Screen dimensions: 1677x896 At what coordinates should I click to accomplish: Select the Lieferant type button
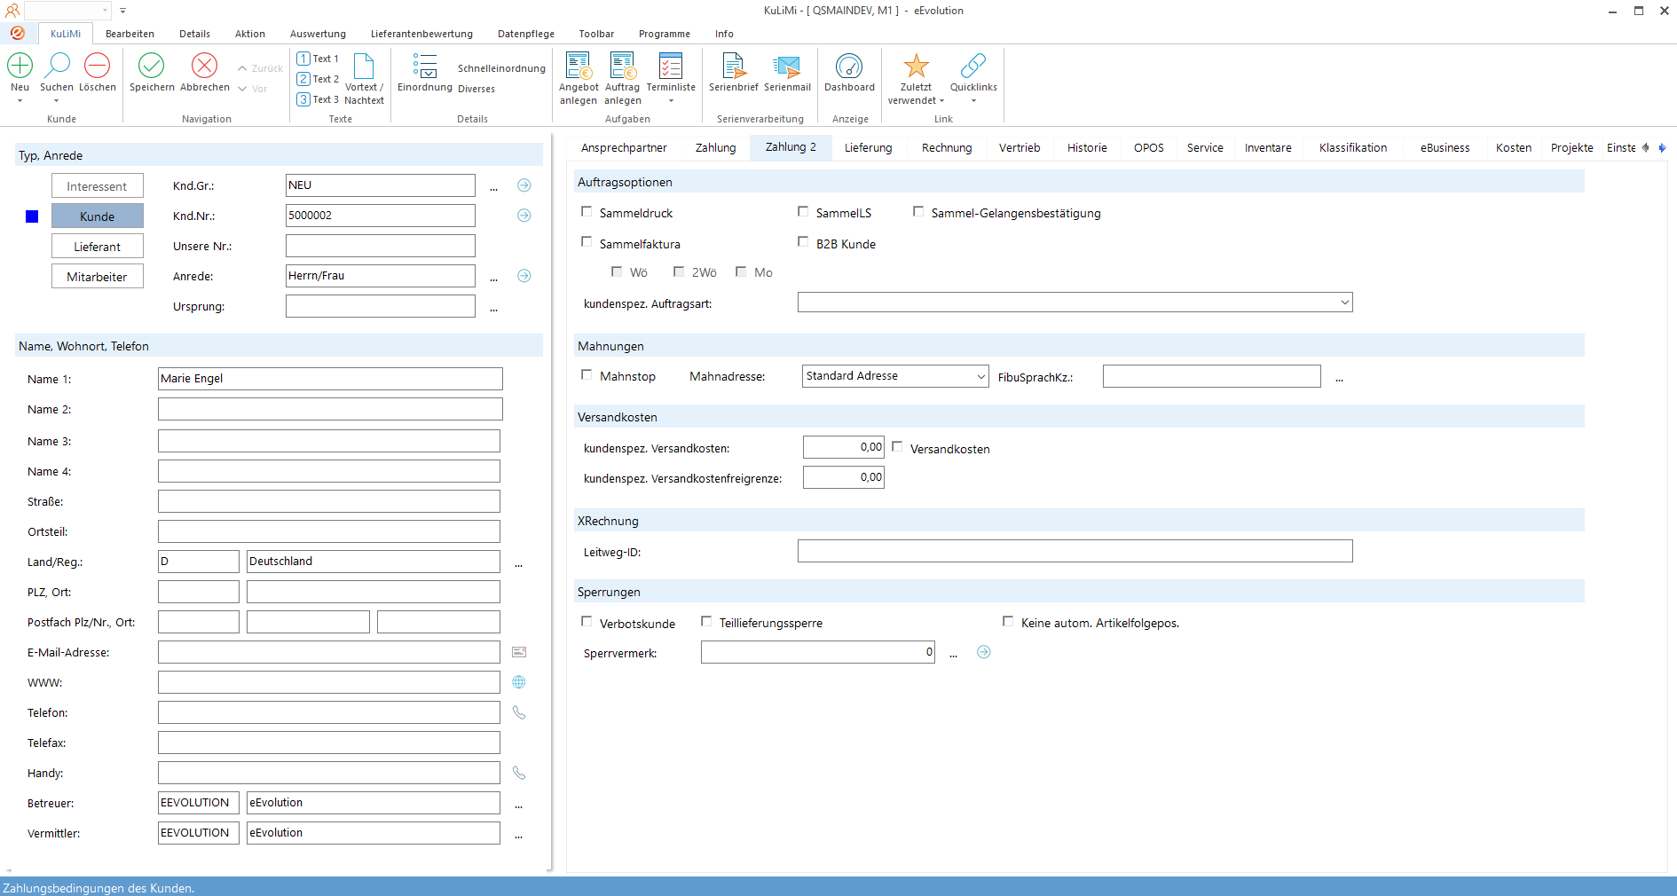(97, 247)
